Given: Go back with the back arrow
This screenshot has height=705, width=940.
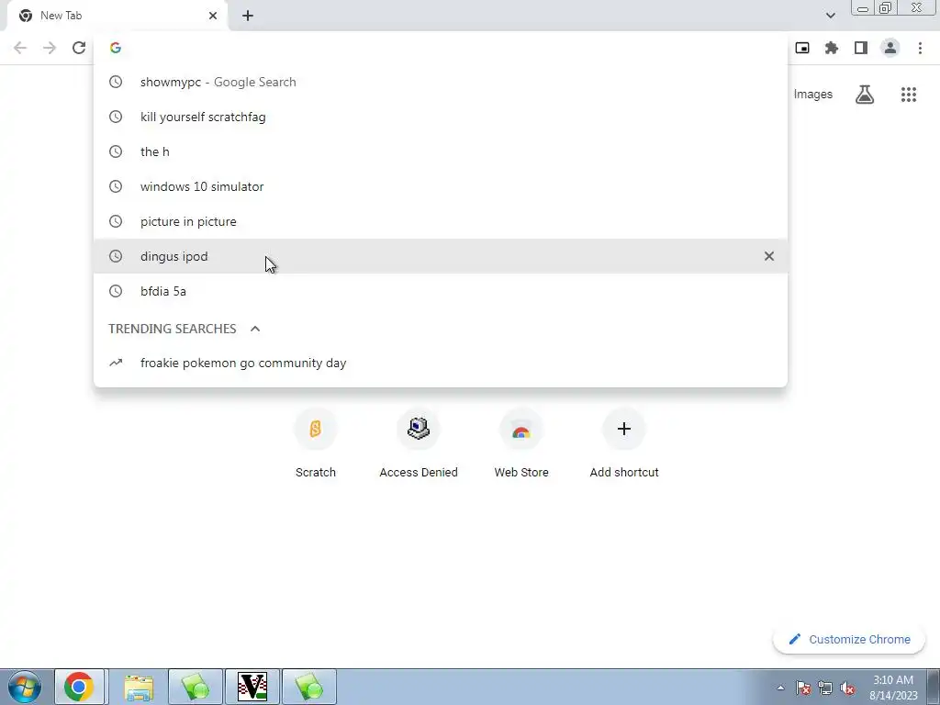Looking at the screenshot, I should [x=20, y=48].
